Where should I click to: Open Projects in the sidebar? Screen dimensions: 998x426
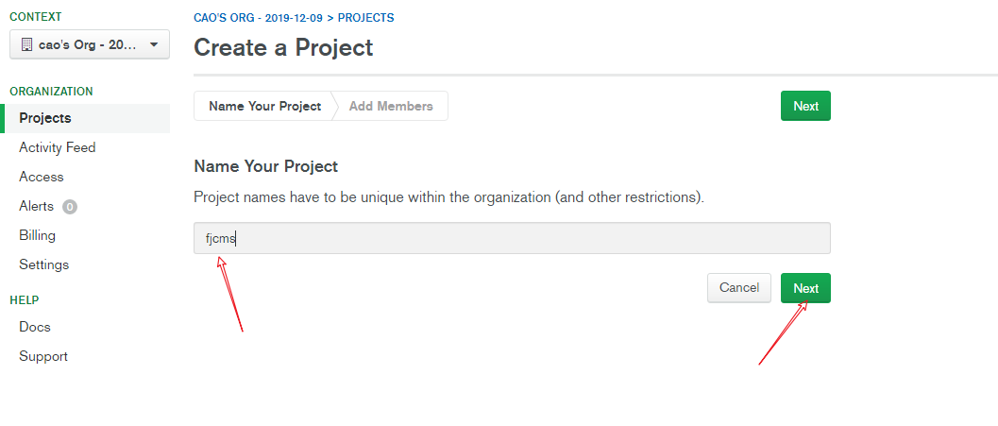pyautogui.click(x=45, y=118)
